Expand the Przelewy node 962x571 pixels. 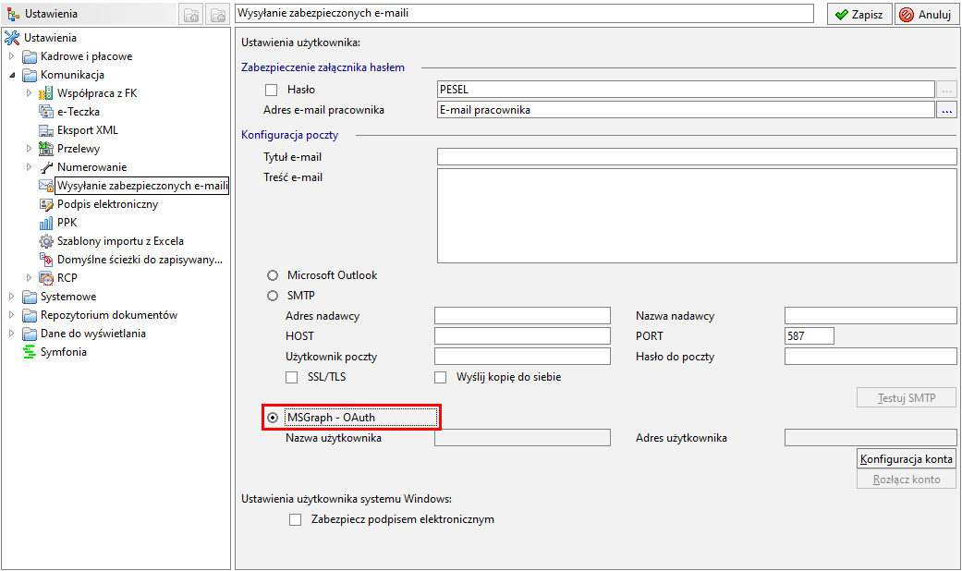29,149
